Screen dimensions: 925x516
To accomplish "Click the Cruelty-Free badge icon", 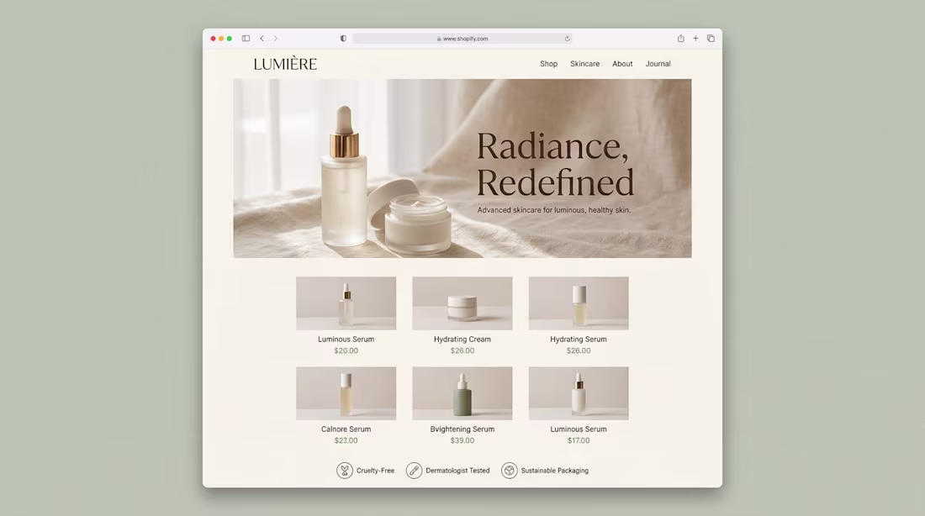I will click(x=345, y=471).
